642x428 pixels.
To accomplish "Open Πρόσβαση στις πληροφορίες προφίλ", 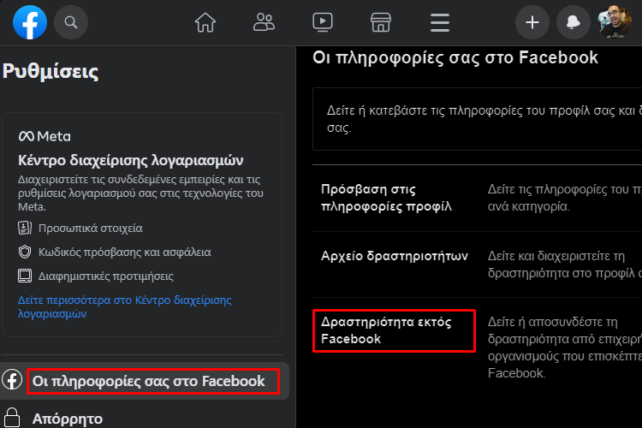I will coord(387,198).
